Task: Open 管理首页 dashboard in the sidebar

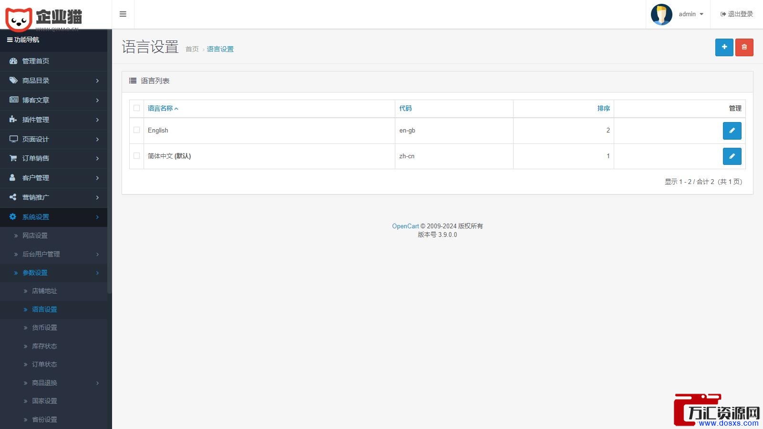Action: click(36, 61)
